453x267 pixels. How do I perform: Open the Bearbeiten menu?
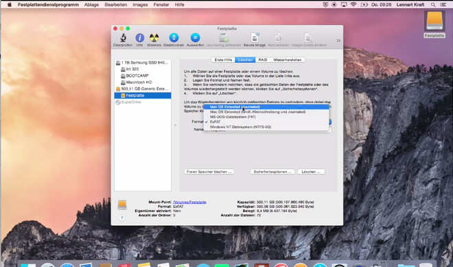[x=115, y=5]
